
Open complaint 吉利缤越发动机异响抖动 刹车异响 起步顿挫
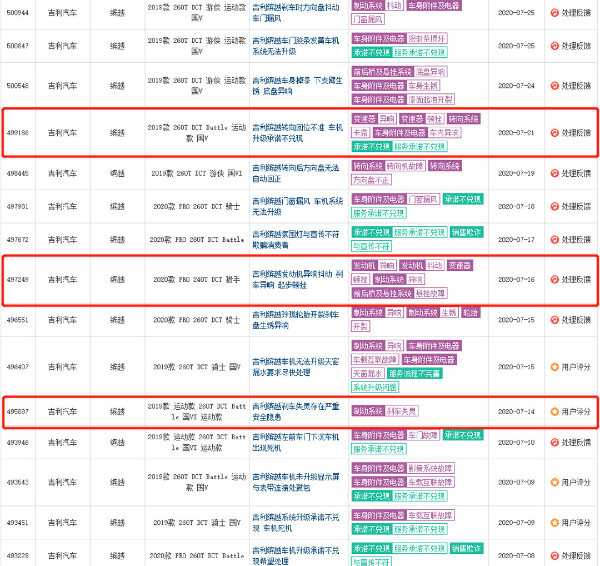coord(297,280)
